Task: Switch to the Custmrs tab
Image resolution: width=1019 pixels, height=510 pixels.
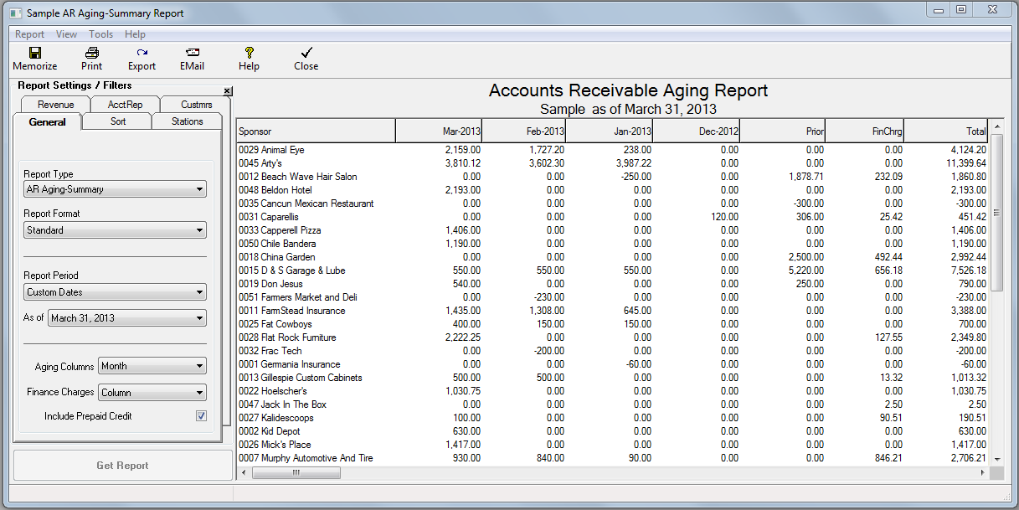Action: click(197, 105)
